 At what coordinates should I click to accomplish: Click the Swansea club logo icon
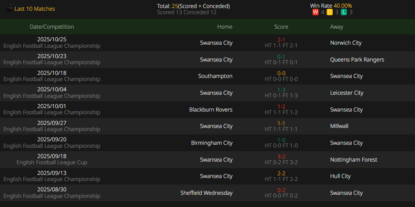click(x=8, y=9)
